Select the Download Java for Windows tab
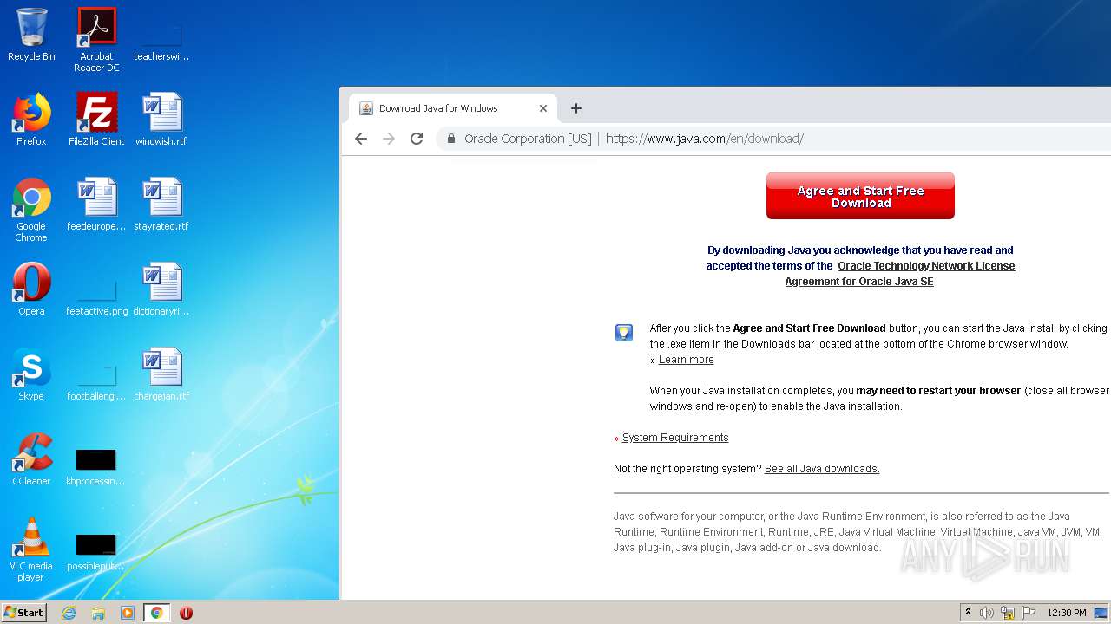The image size is (1111, 624). (451, 108)
